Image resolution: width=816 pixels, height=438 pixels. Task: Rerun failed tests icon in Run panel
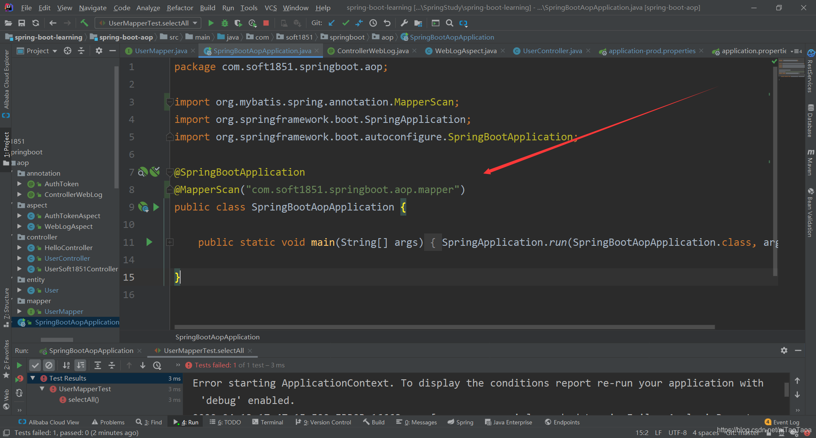[19, 378]
